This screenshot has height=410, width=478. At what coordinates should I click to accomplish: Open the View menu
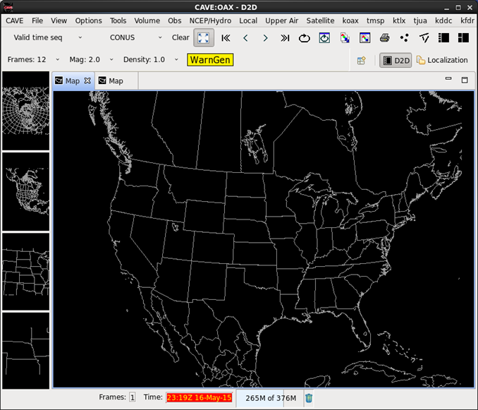[x=59, y=20]
